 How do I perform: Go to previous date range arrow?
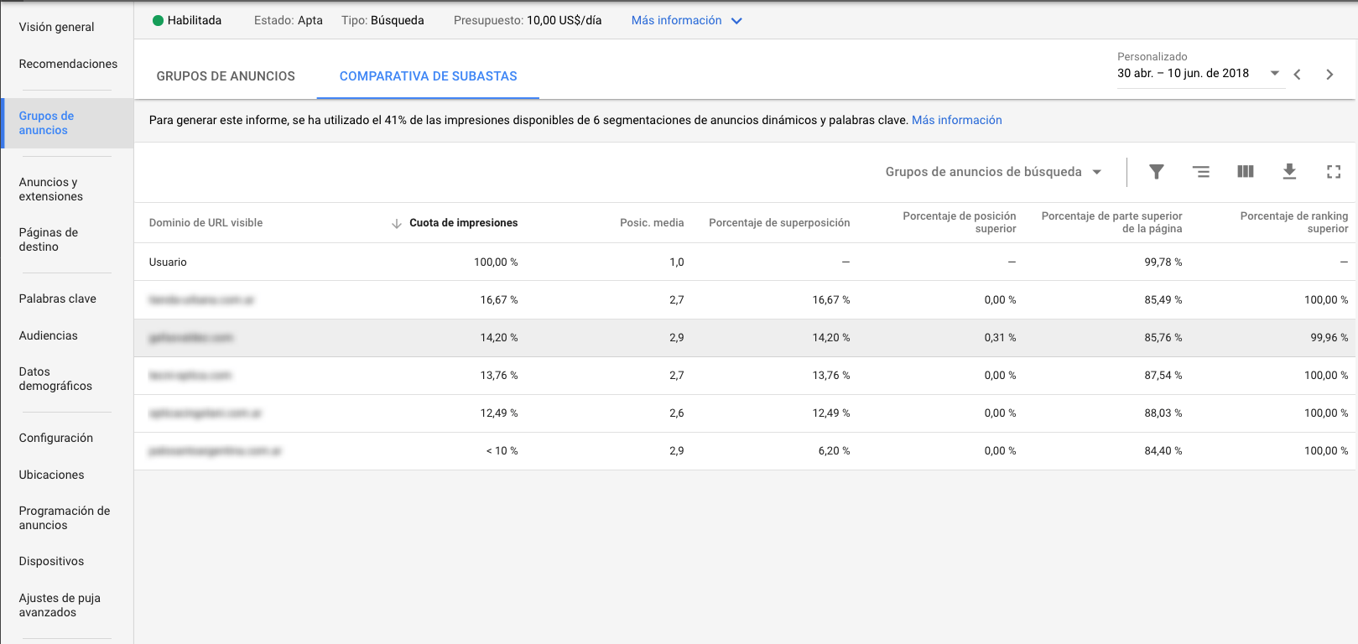[x=1297, y=75]
